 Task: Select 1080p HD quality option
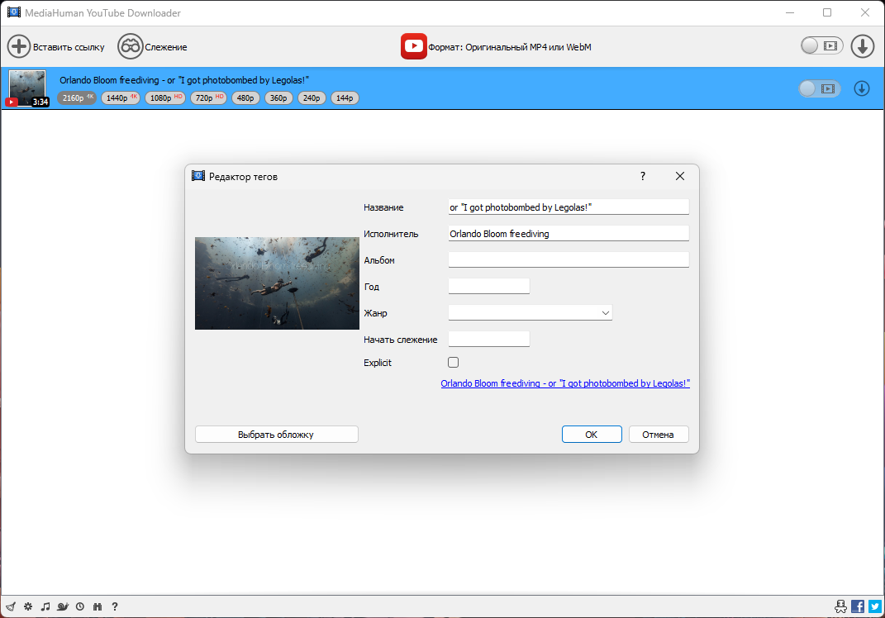click(x=164, y=97)
